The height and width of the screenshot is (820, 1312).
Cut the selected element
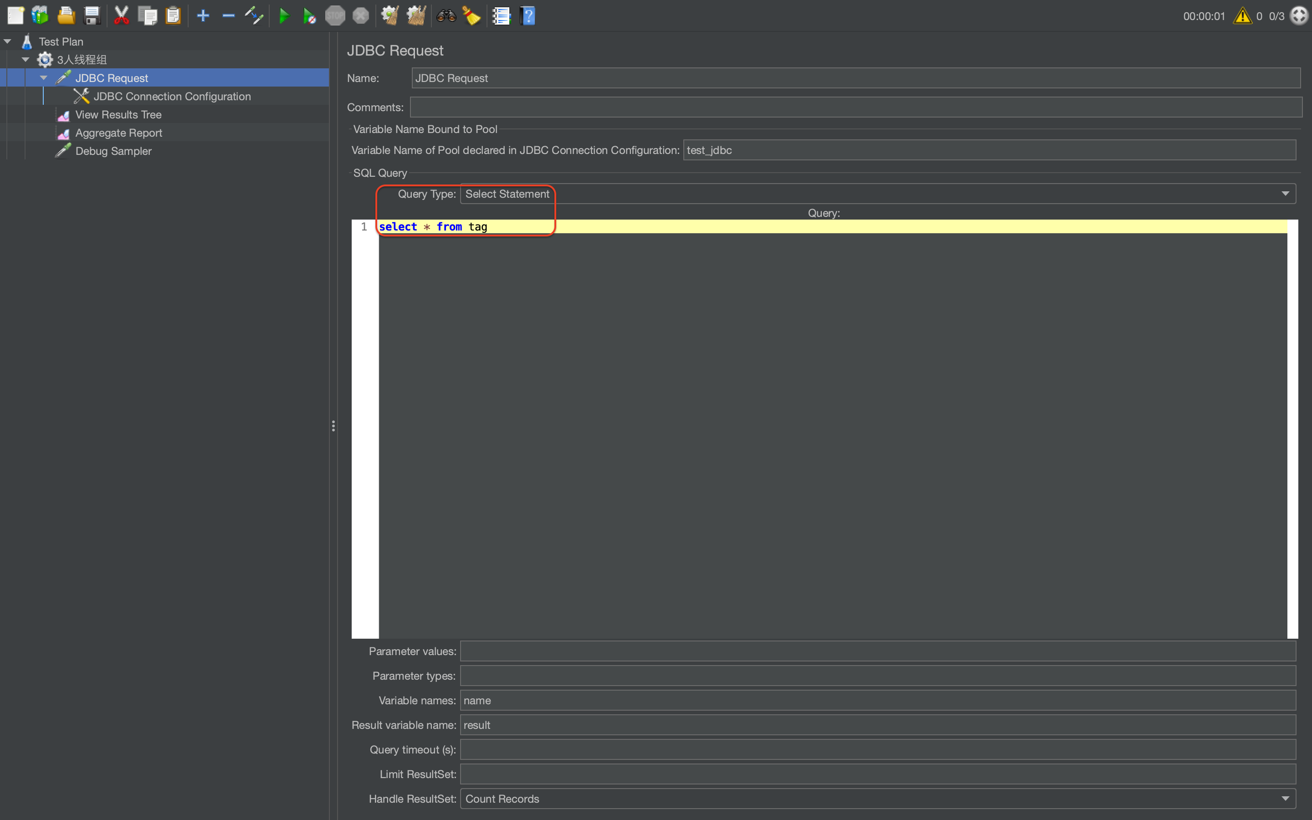click(x=121, y=15)
